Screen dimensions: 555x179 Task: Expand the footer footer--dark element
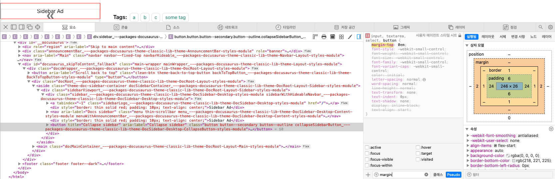pos(19,164)
